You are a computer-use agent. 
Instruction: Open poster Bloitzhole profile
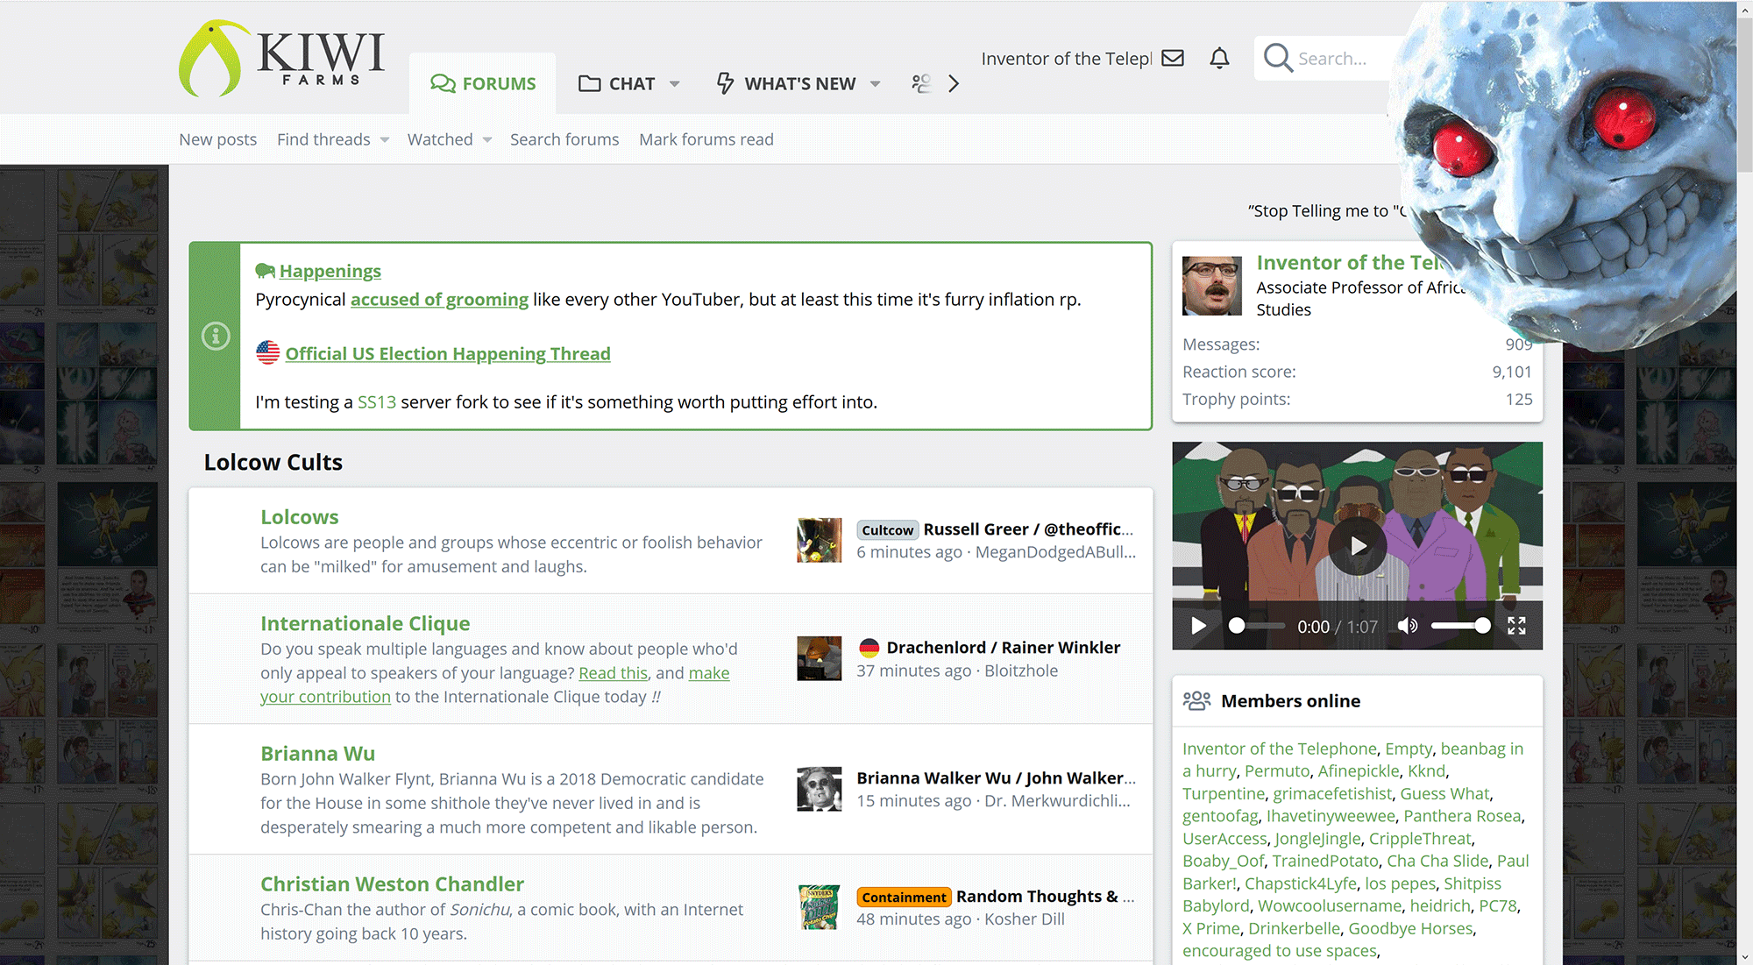(x=1021, y=671)
